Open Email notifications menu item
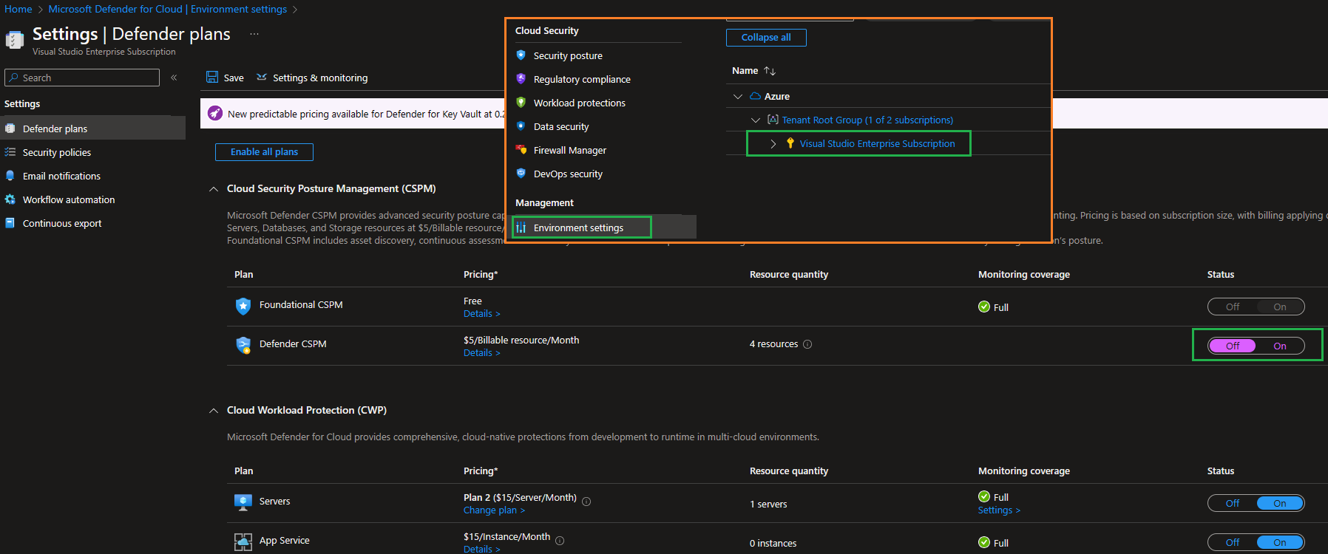This screenshot has height=554, width=1328. point(92,176)
